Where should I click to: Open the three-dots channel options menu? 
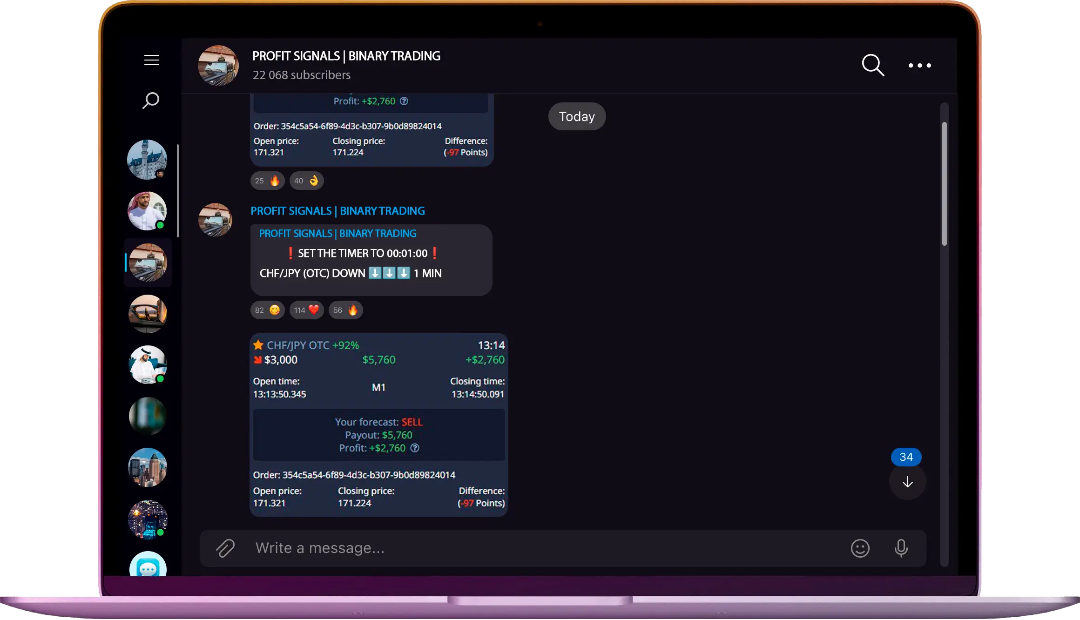(x=919, y=66)
